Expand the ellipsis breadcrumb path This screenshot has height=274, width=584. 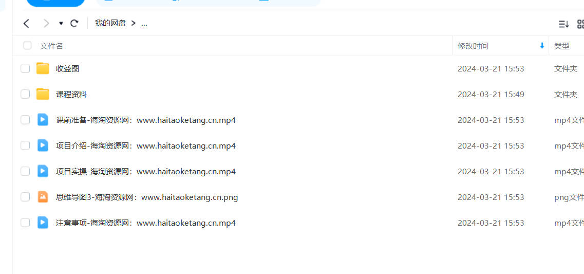(144, 24)
